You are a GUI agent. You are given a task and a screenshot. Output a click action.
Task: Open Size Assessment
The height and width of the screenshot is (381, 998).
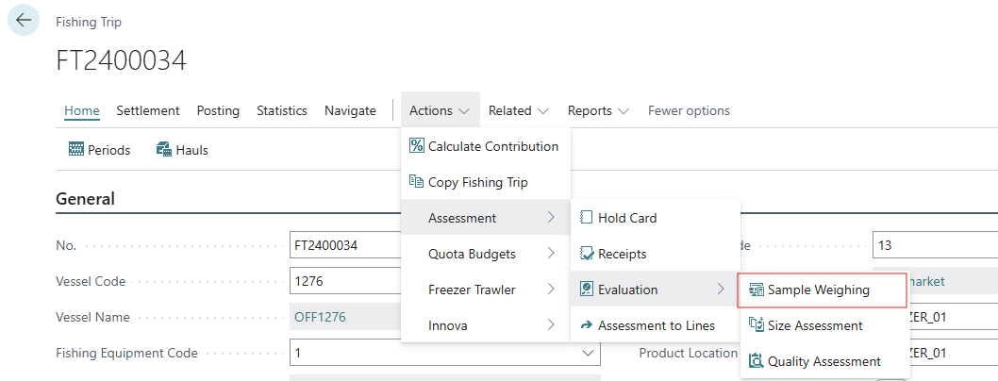[814, 325]
